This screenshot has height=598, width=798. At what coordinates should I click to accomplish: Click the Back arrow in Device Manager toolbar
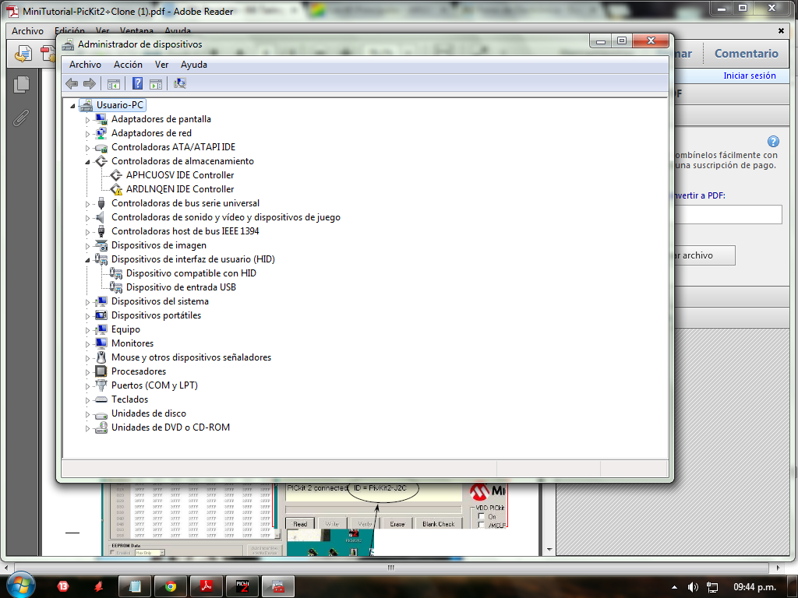72,83
